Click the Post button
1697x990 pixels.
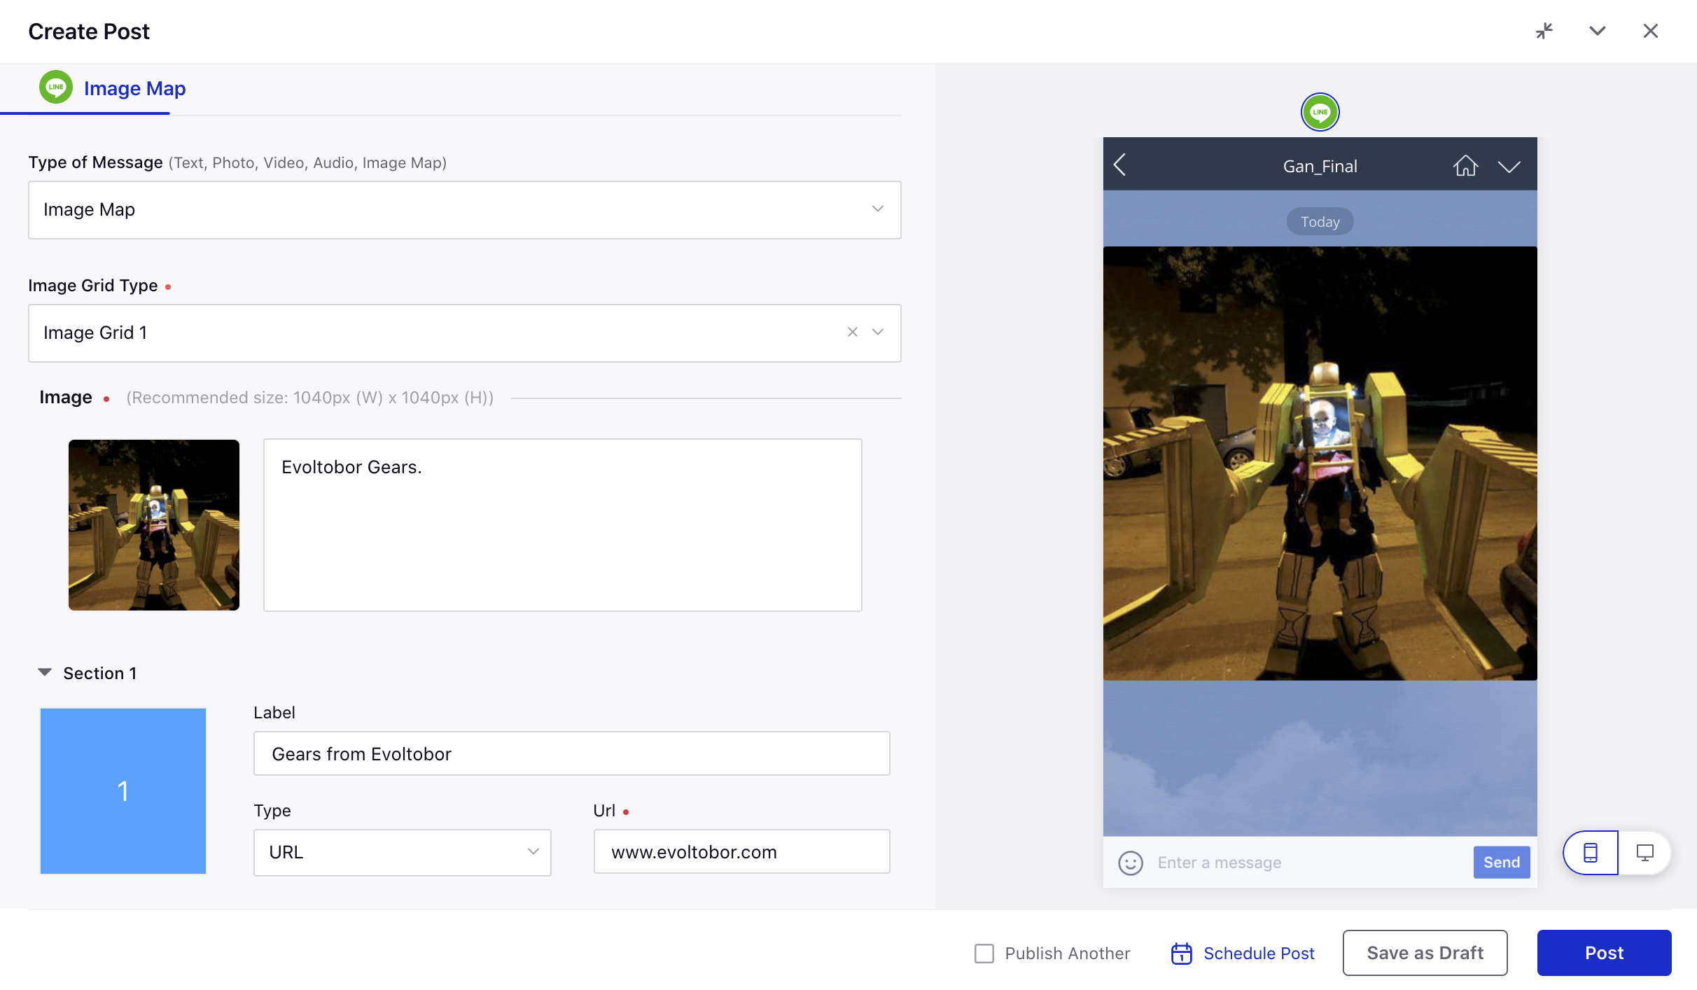pos(1605,953)
